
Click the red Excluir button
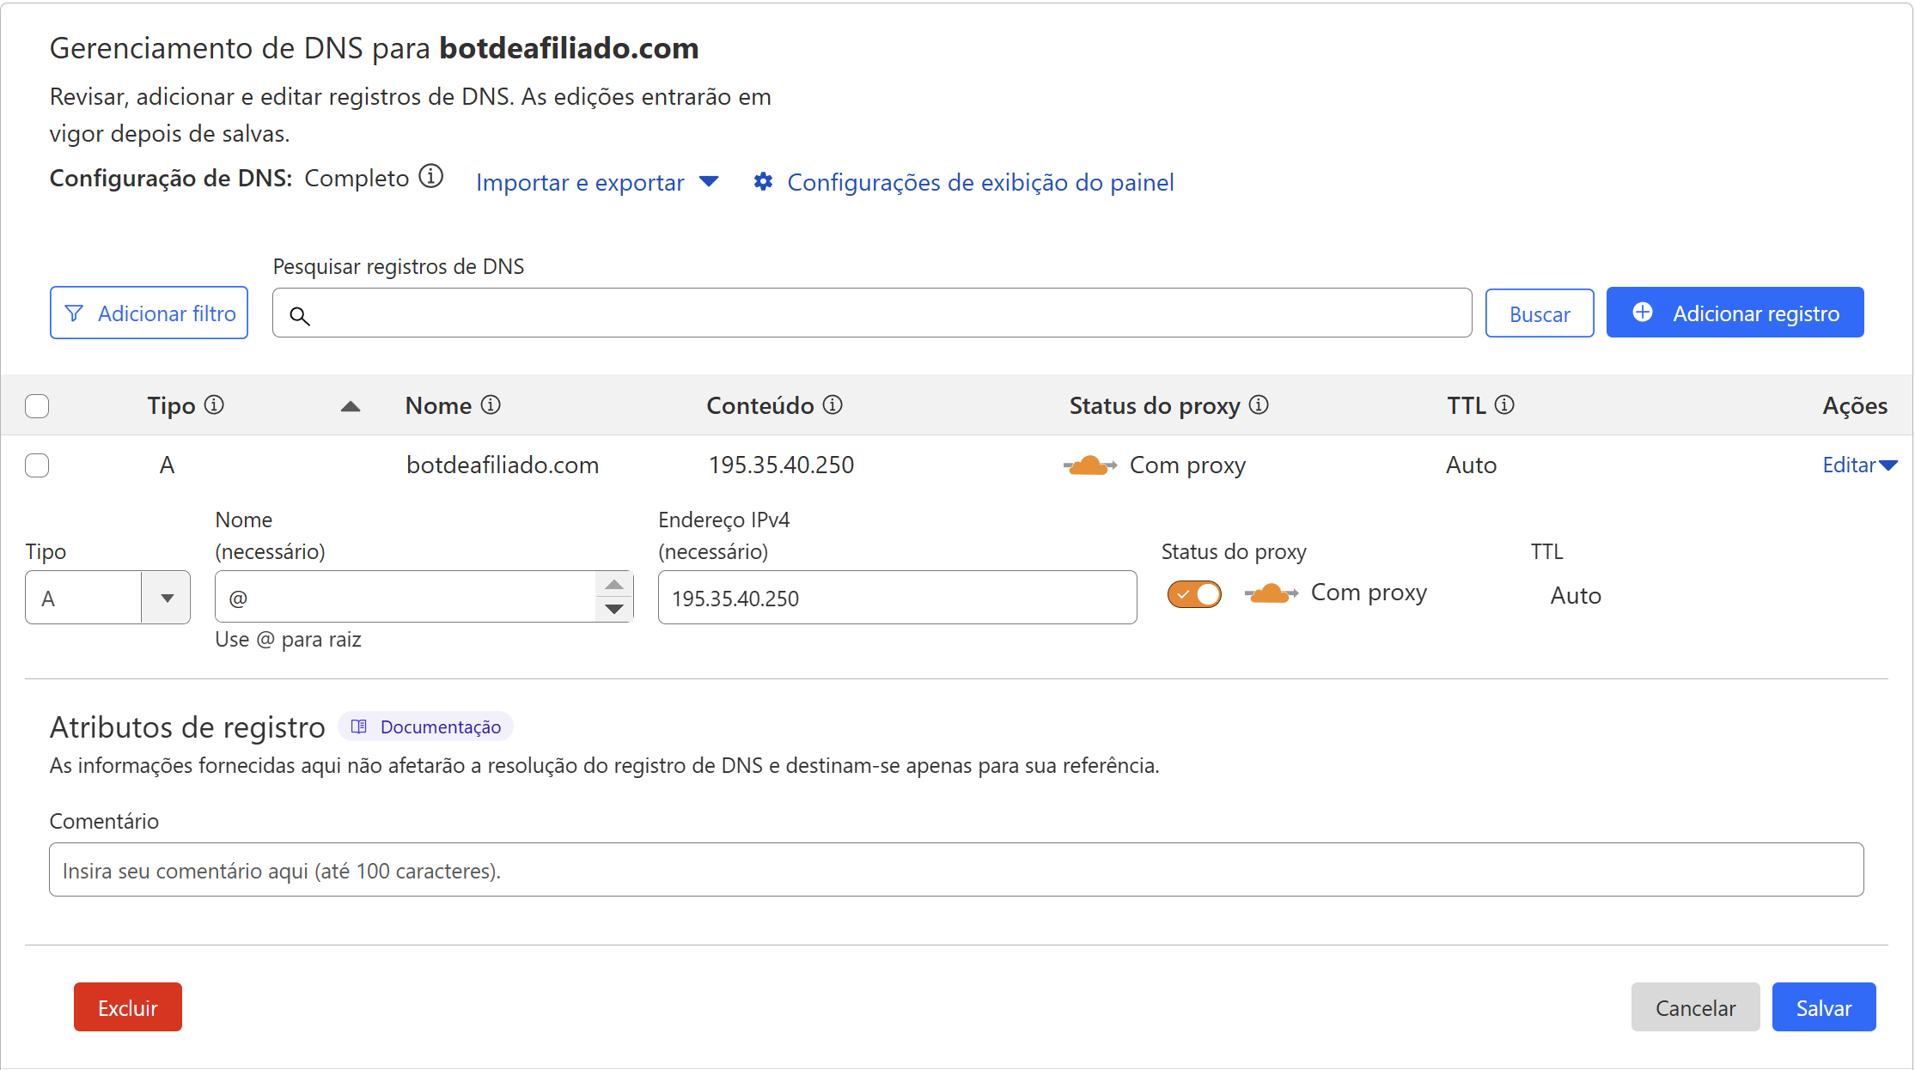point(128,1007)
